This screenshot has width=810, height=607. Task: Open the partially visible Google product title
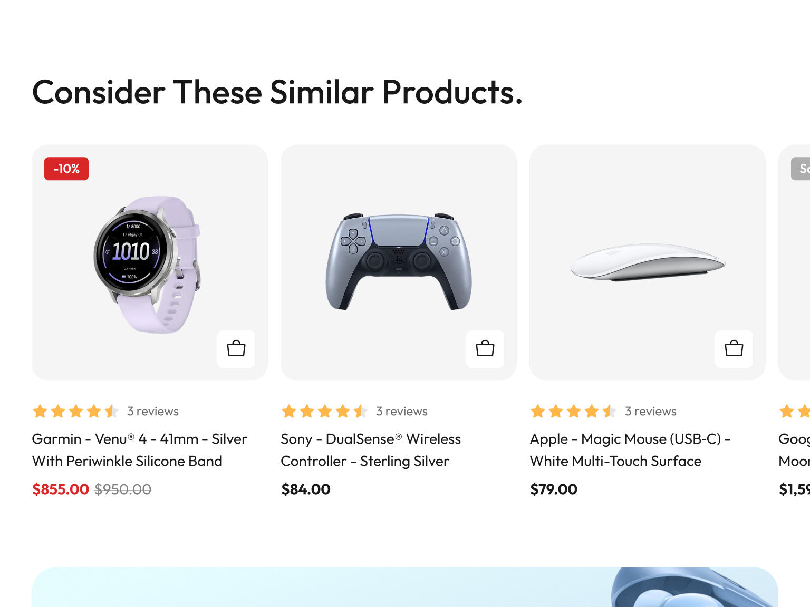[x=794, y=450]
